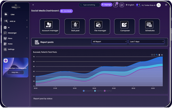Change language from English

[130, 5]
